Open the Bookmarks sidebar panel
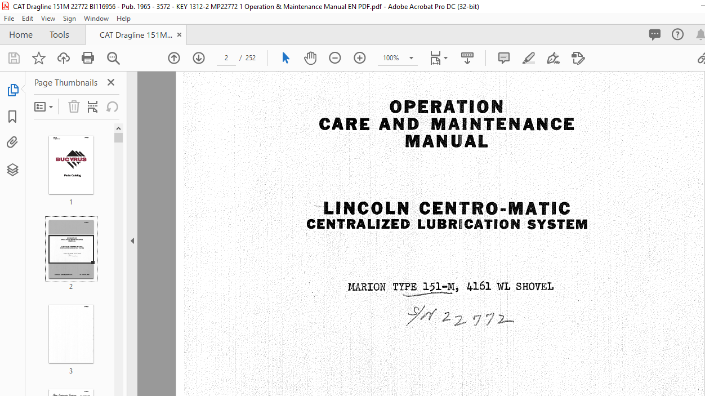Viewport: 705px width, 396px height. pos(12,117)
